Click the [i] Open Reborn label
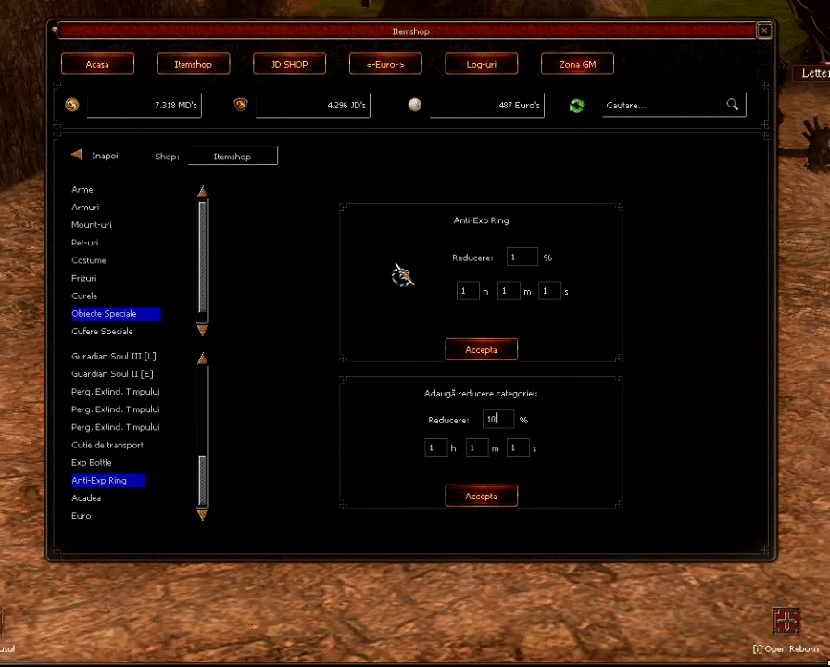 point(786,649)
